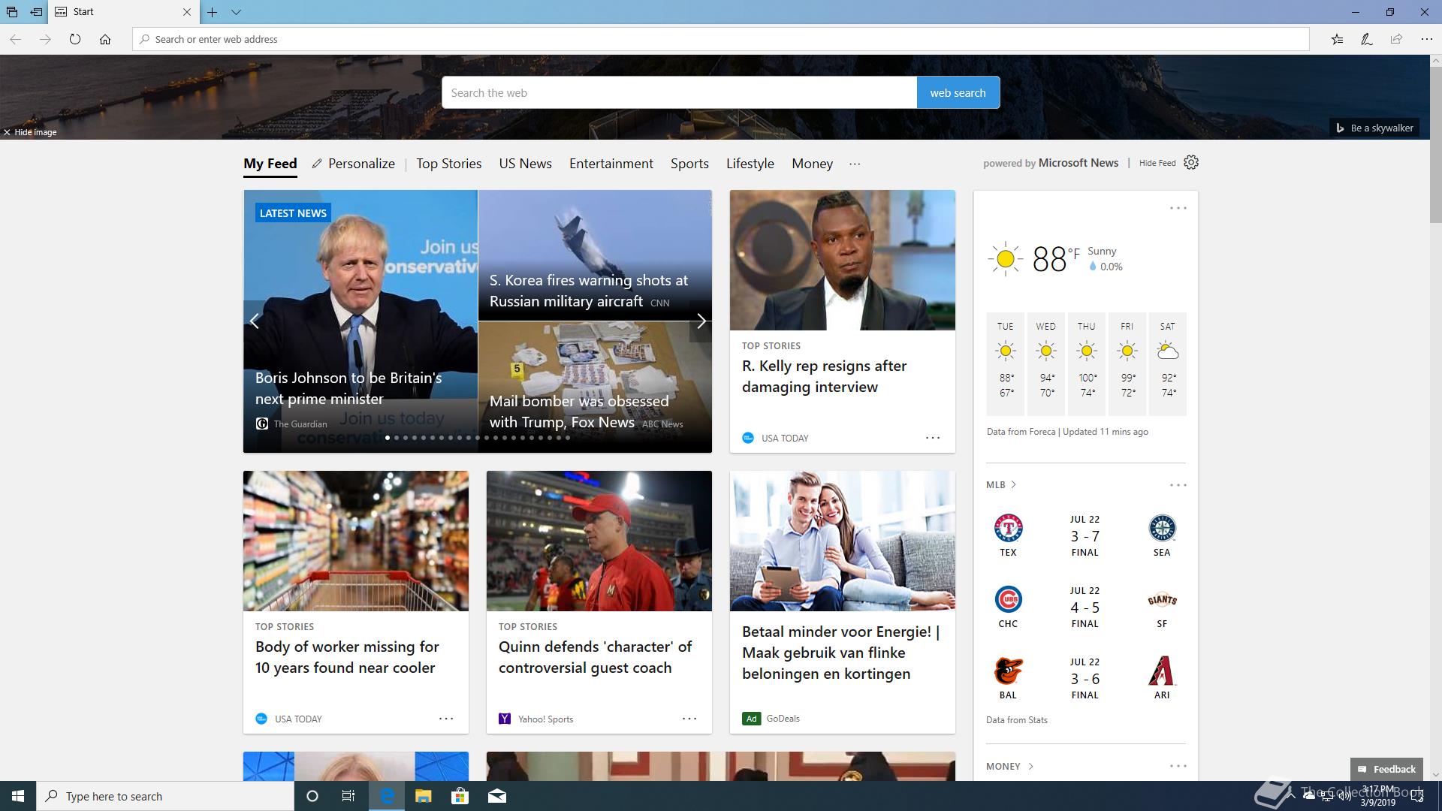1442x811 pixels.
Task: Click Texas Rangers team logo
Action: coord(1008,528)
